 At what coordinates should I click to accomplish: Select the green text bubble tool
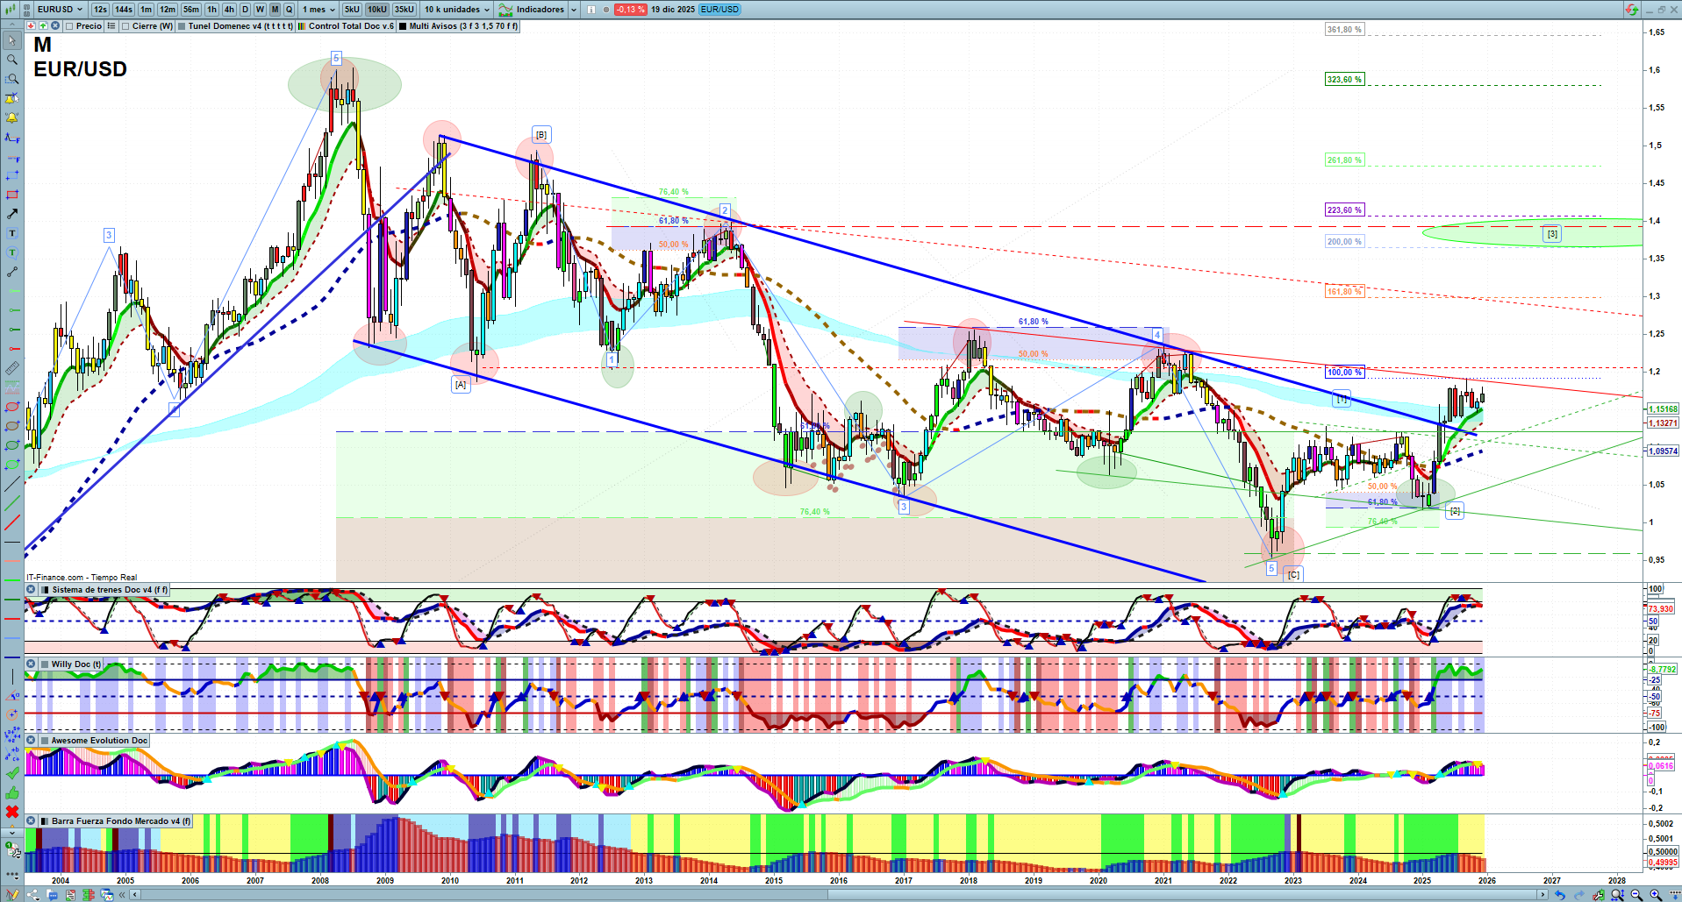click(11, 252)
